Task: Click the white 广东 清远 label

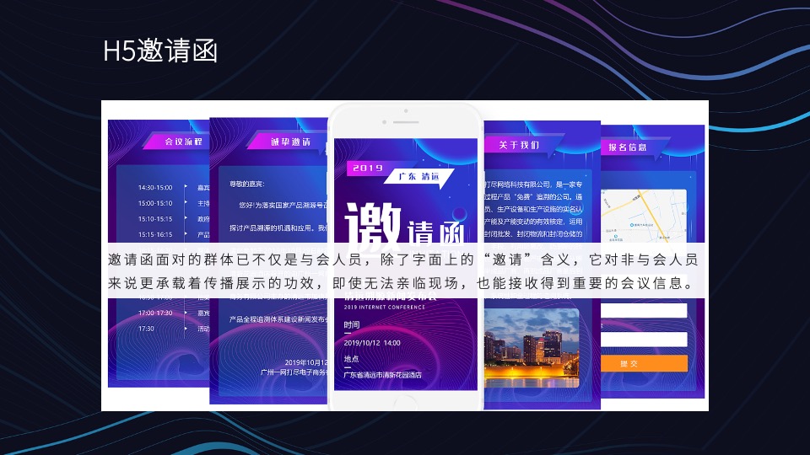Action: point(418,176)
